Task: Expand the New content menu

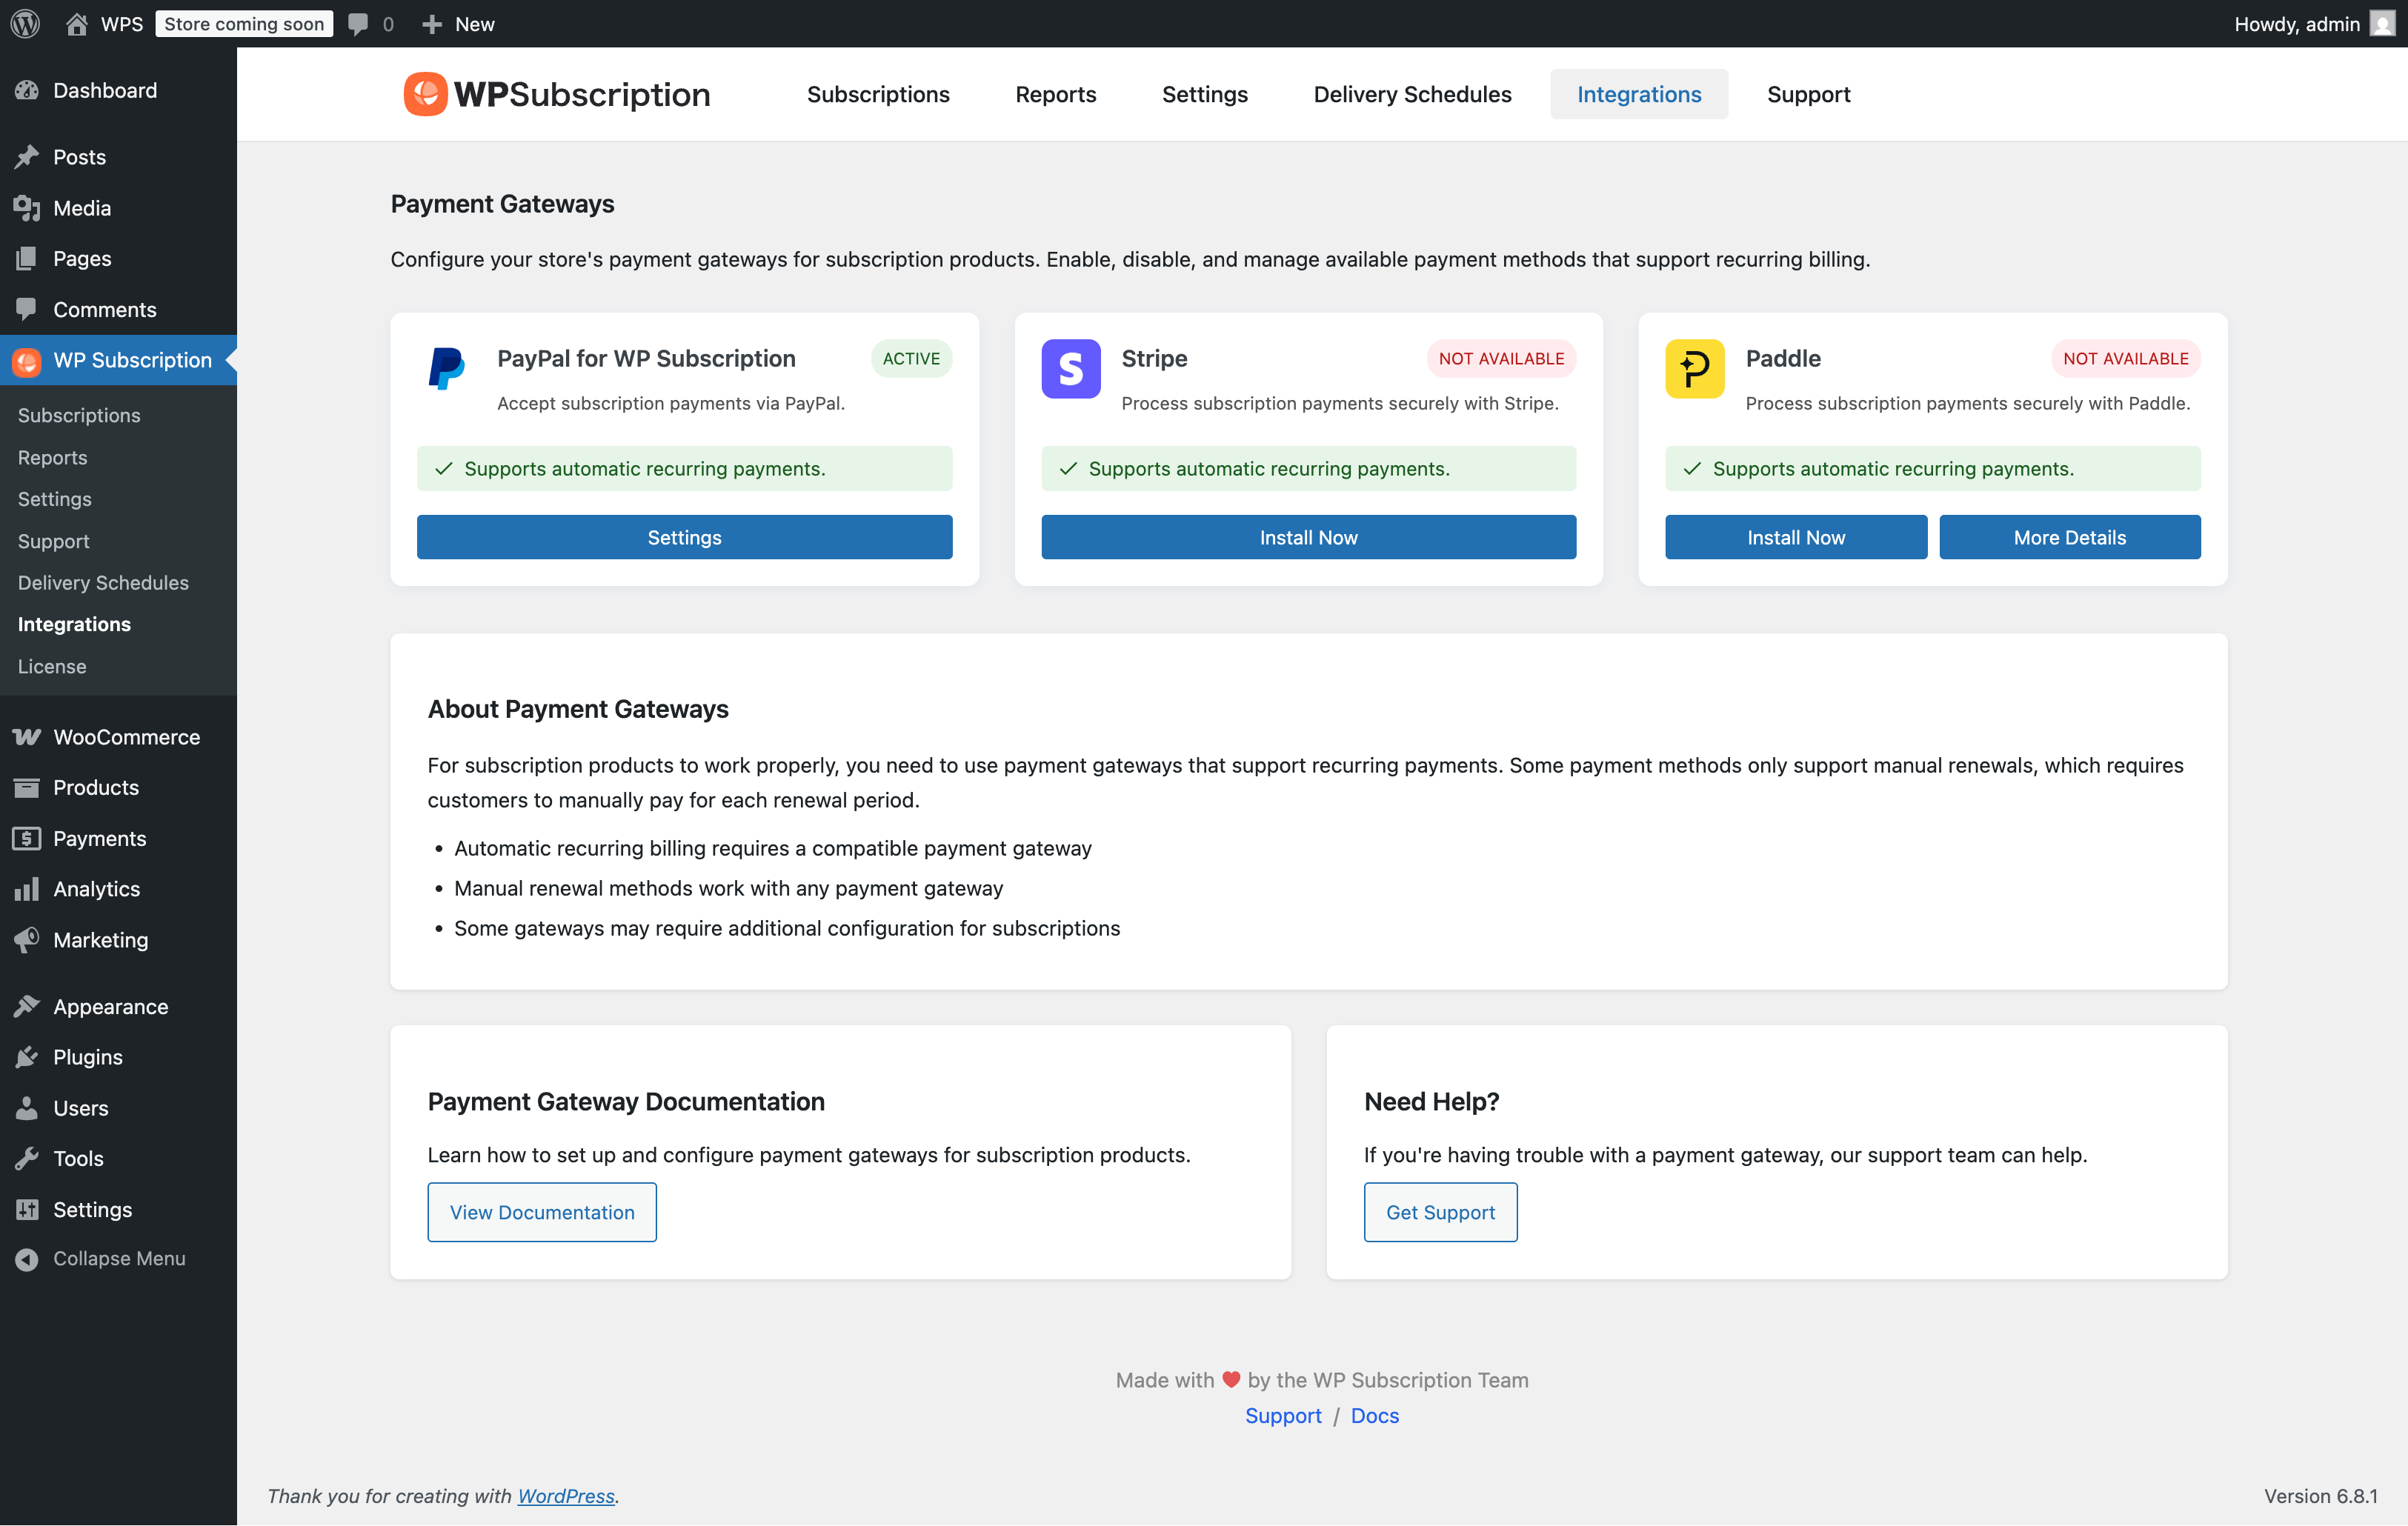Action: [458, 23]
